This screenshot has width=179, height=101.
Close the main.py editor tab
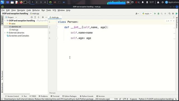click(60, 17)
